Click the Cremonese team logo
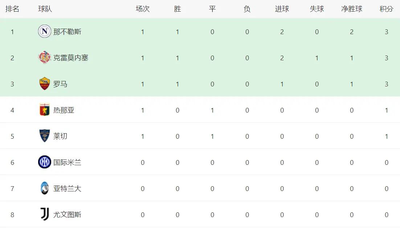The height and width of the screenshot is (228, 400). point(45,58)
